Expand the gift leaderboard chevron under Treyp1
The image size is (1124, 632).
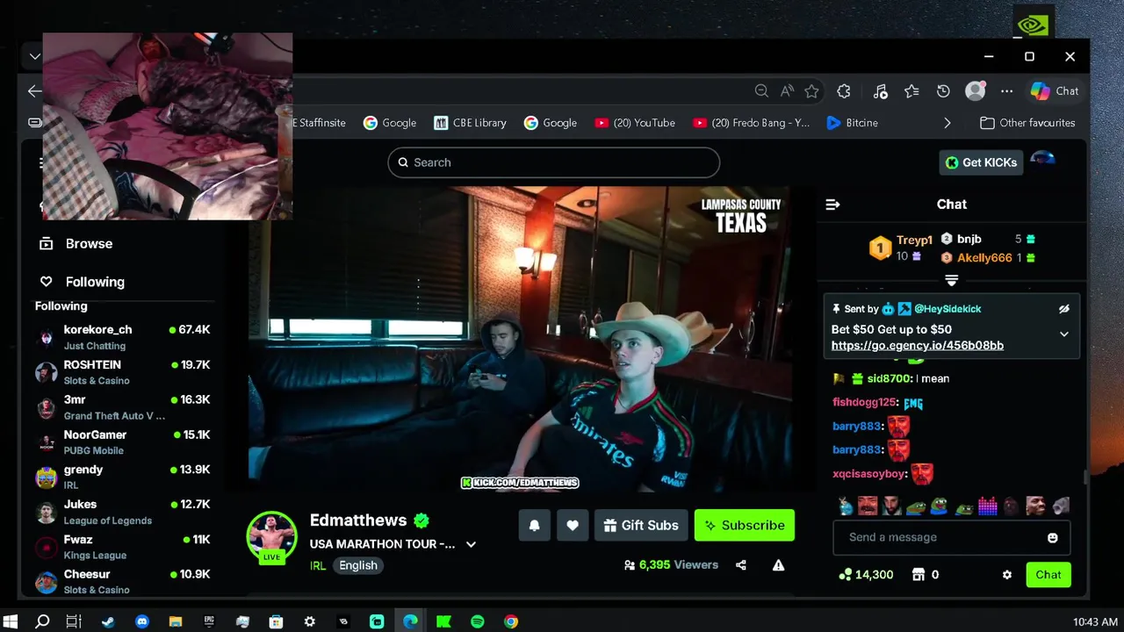tap(951, 280)
